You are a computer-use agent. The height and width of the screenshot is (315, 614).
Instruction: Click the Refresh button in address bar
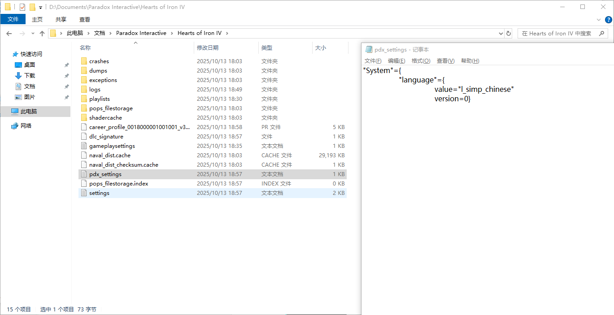(x=508, y=33)
